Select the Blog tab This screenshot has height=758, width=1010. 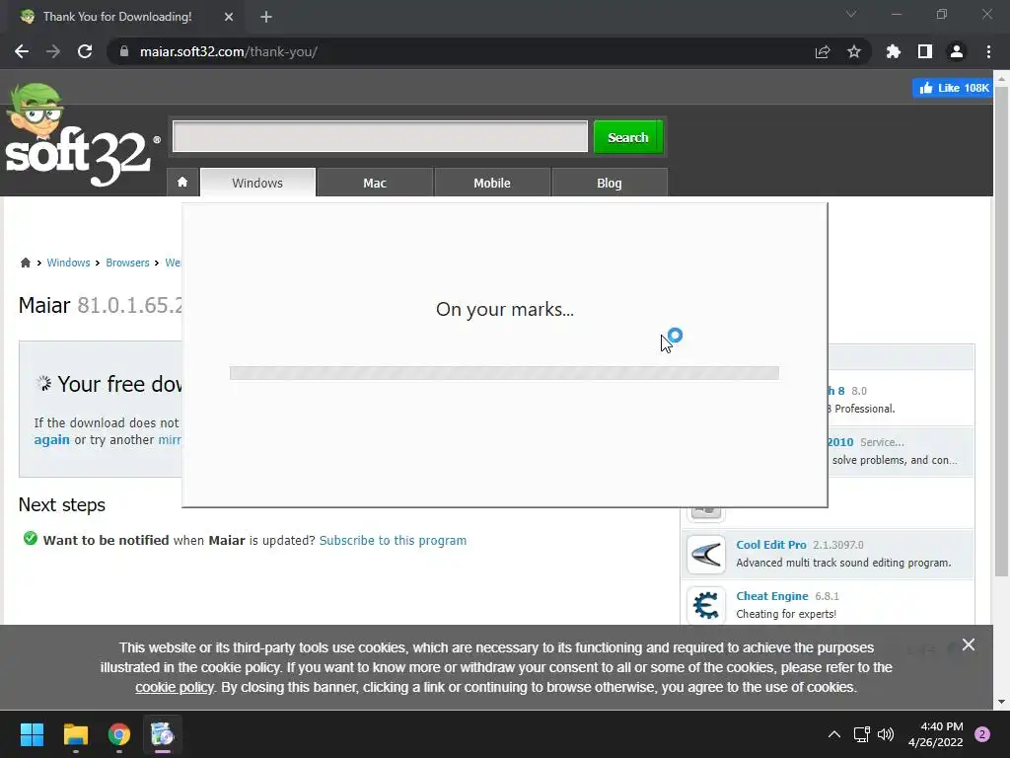[610, 183]
